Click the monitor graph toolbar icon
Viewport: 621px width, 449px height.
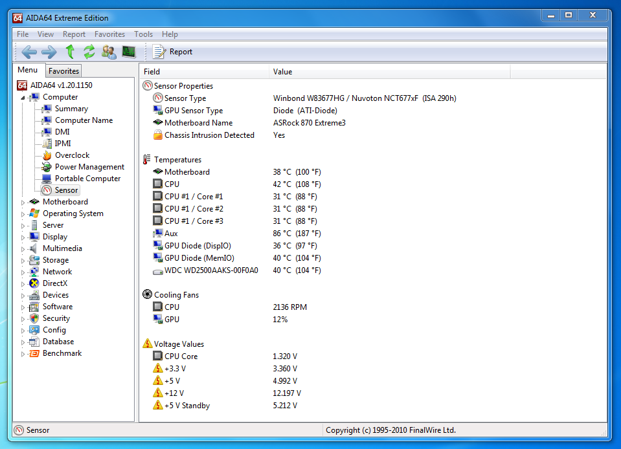click(x=129, y=52)
